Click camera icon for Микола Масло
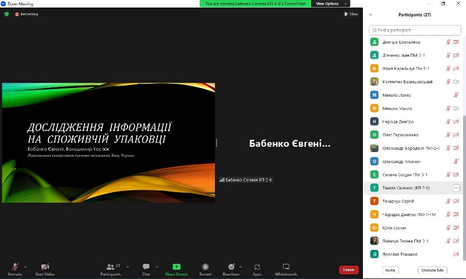The height and width of the screenshot is (279, 466). (x=456, y=108)
